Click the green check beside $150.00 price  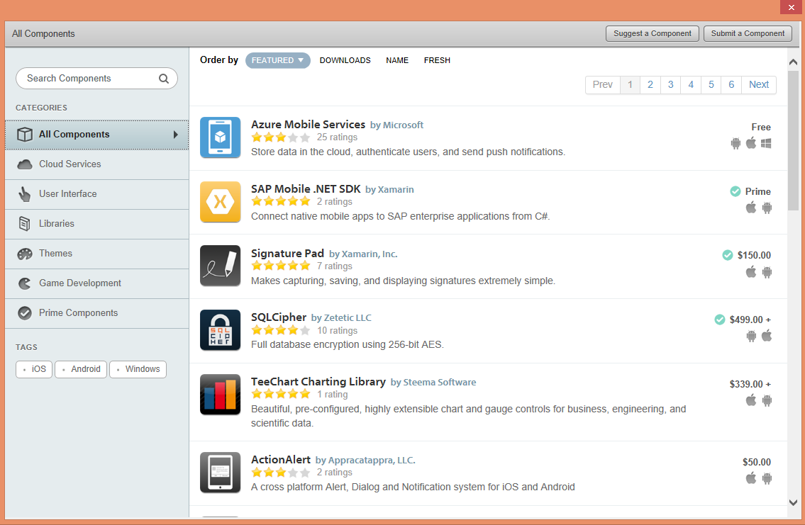tap(728, 255)
